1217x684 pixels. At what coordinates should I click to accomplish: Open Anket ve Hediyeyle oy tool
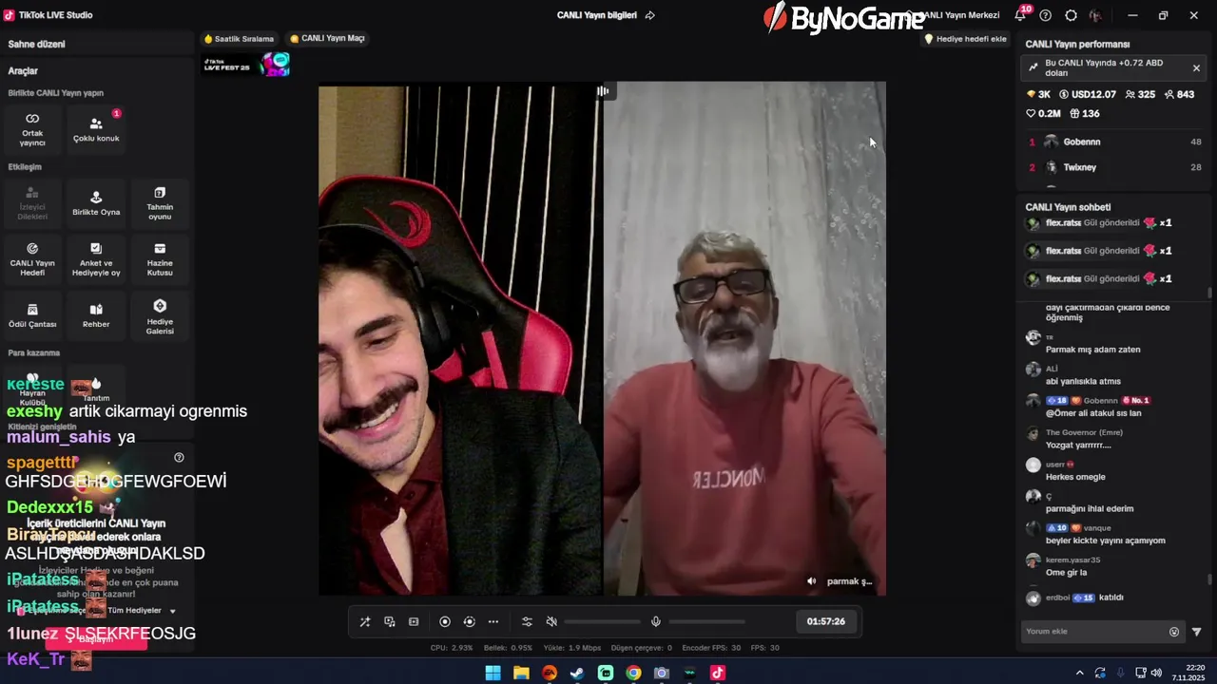tap(96, 258)
